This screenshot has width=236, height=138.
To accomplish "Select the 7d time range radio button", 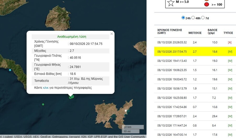I will click(x=203, y=18).
